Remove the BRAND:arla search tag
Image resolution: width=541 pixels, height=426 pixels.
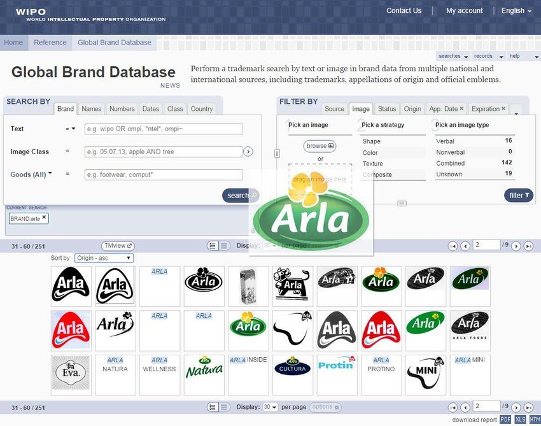(x=44, y=217)
